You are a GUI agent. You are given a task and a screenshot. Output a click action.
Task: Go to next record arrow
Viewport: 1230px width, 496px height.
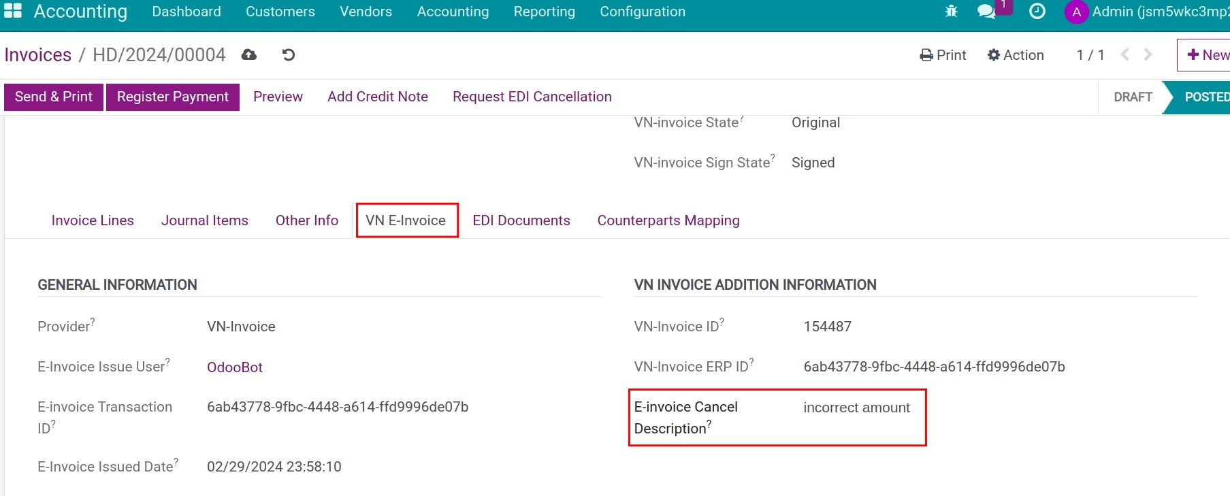pyautogui.click(x=1148, y=54)
